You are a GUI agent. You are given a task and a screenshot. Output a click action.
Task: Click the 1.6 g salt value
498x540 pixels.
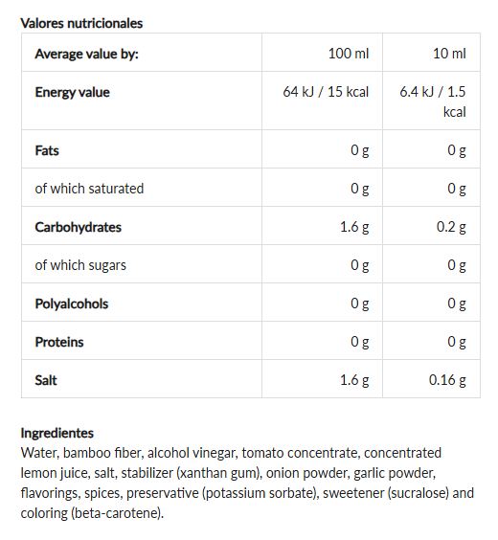tap(354, 380)
